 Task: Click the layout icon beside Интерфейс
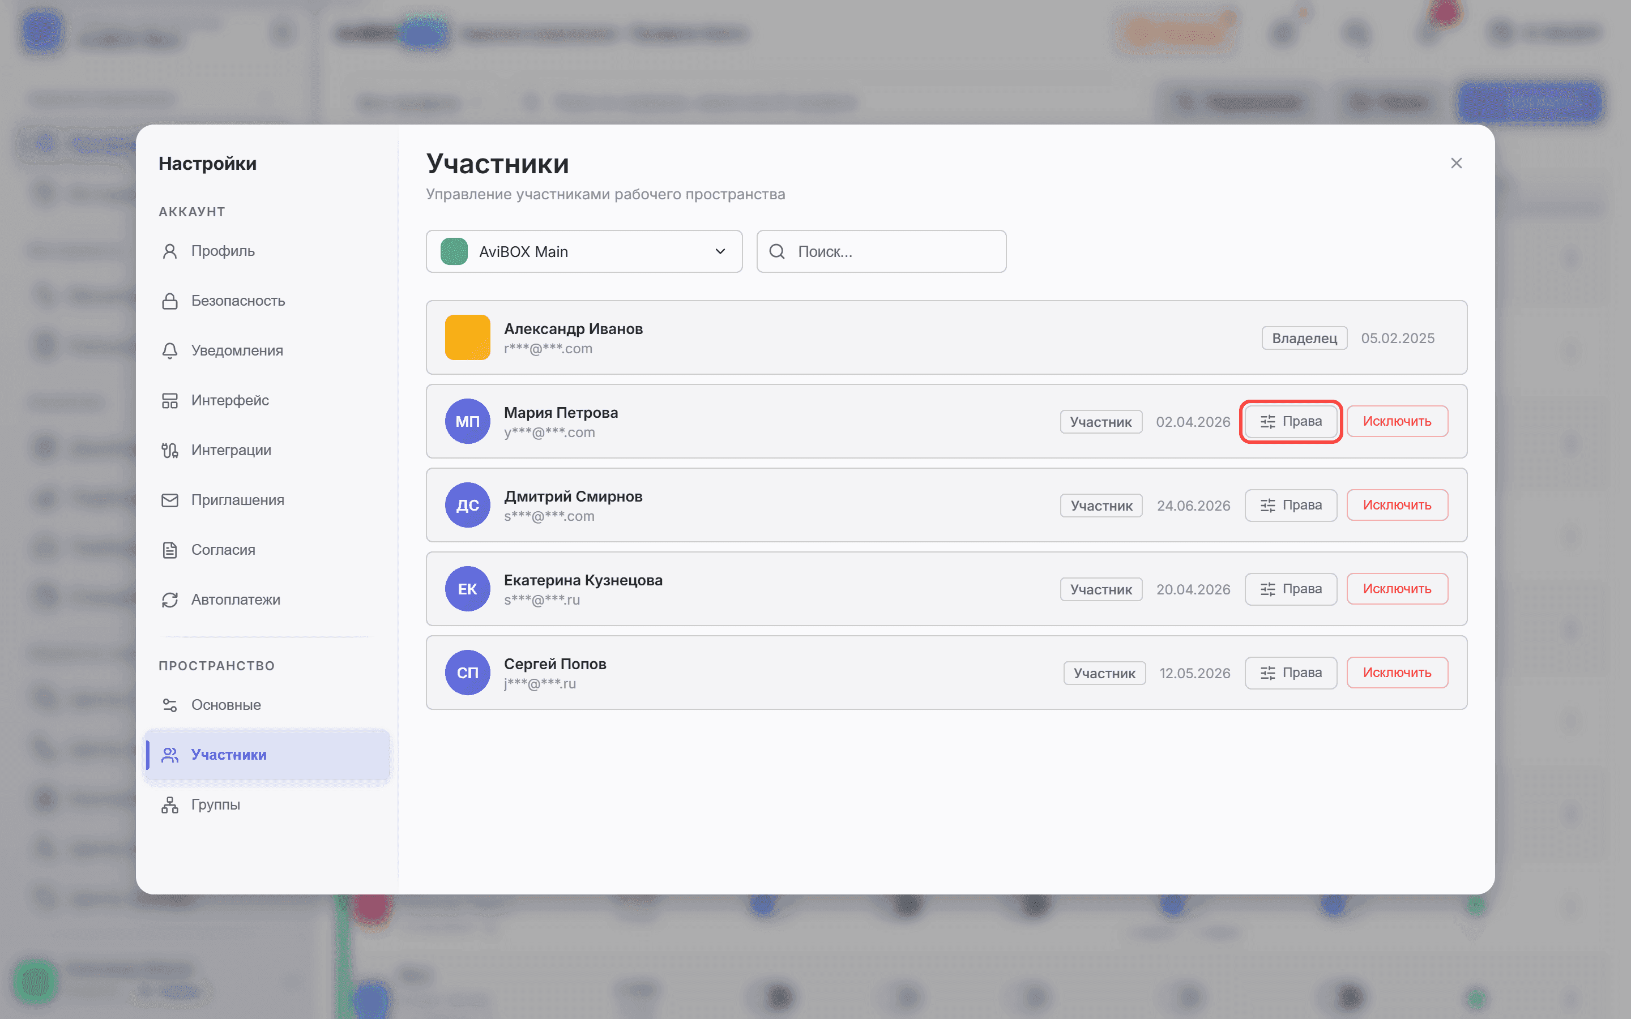(x=170, y=401)
